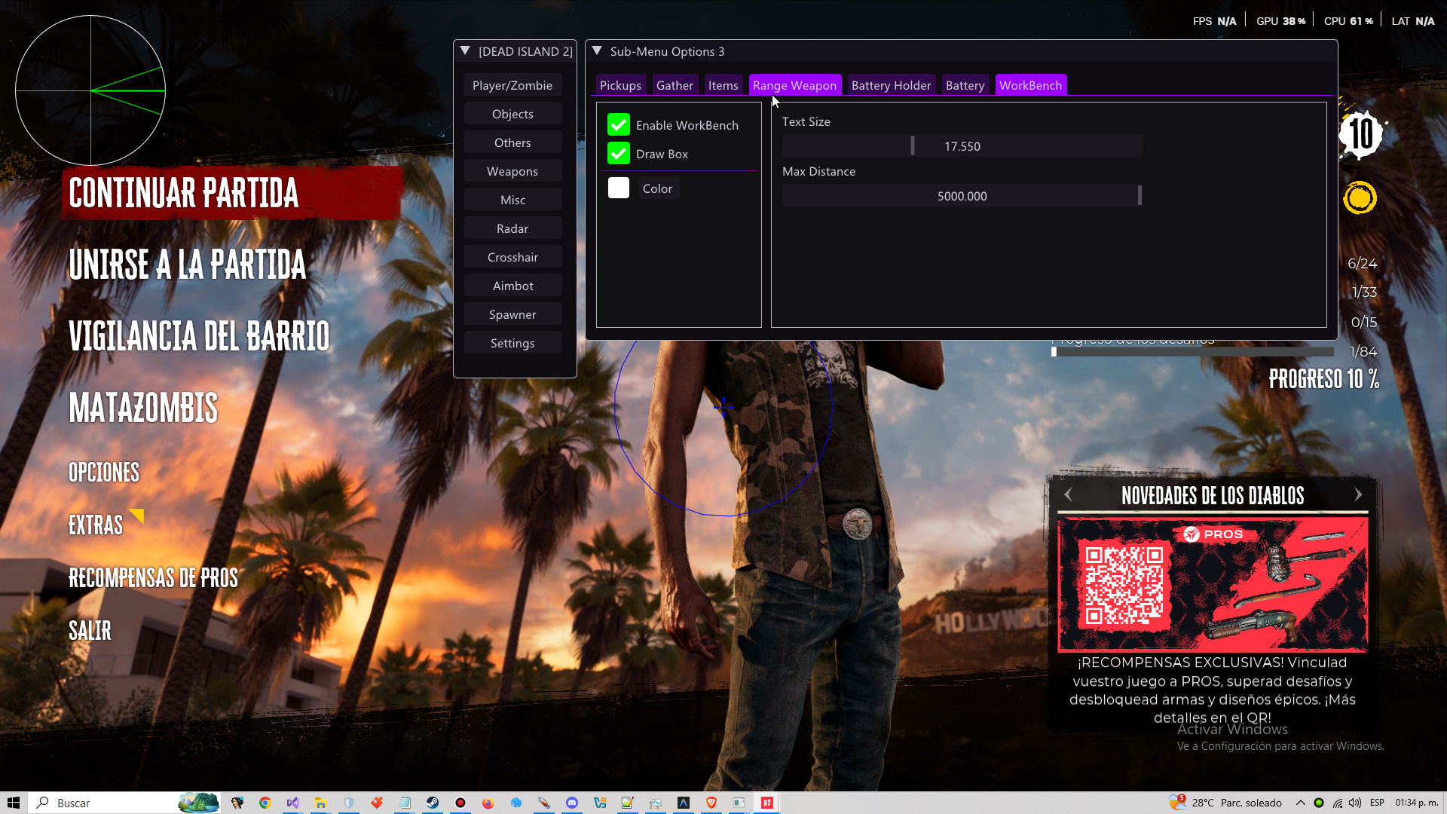Image resolution: width=1447 pixels, height=814 pixels.
Task: Uncheck the Enable WorkBench checkbox
Action: [x=619, y=124]
